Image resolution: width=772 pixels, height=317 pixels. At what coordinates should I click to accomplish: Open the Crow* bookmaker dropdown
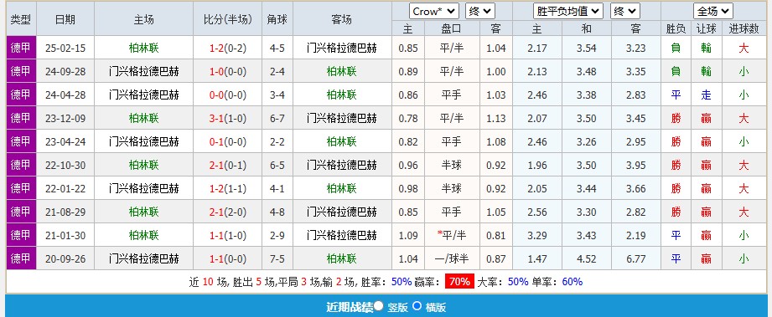coord(433,12)
